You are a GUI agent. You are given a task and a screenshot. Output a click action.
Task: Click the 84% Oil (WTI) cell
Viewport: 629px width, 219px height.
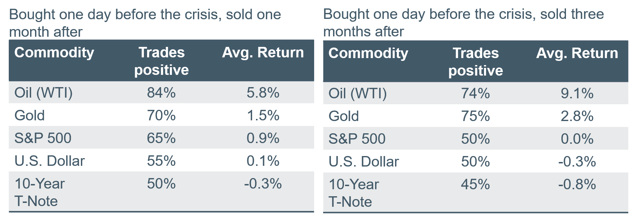point(161,93)
